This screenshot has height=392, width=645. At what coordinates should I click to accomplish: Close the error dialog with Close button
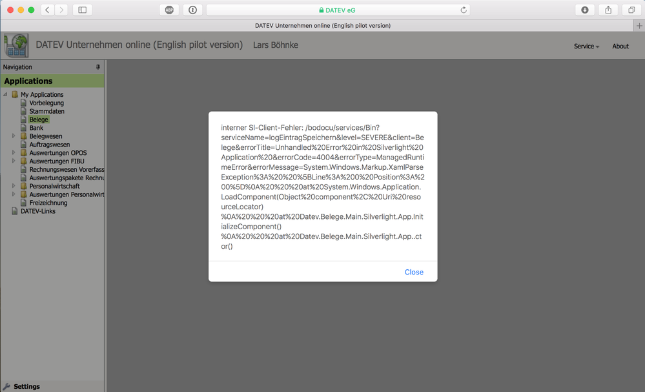(x=414, y=272)
